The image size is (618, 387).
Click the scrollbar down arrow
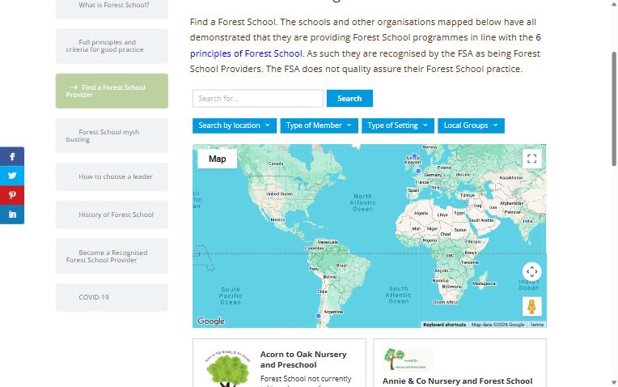[614, 382]
